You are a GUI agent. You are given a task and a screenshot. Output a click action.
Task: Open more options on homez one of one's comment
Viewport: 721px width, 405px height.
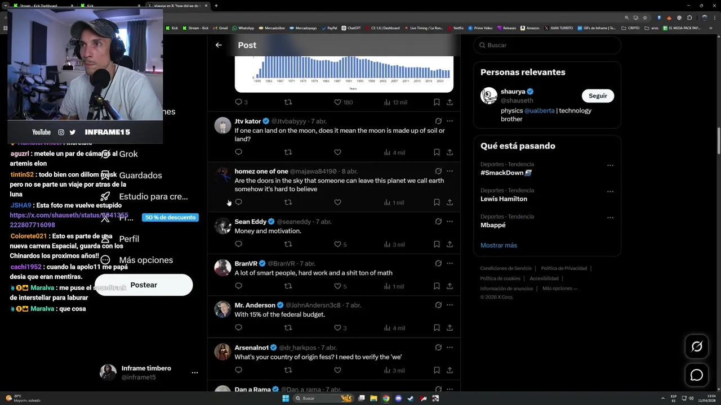[449, 171]
